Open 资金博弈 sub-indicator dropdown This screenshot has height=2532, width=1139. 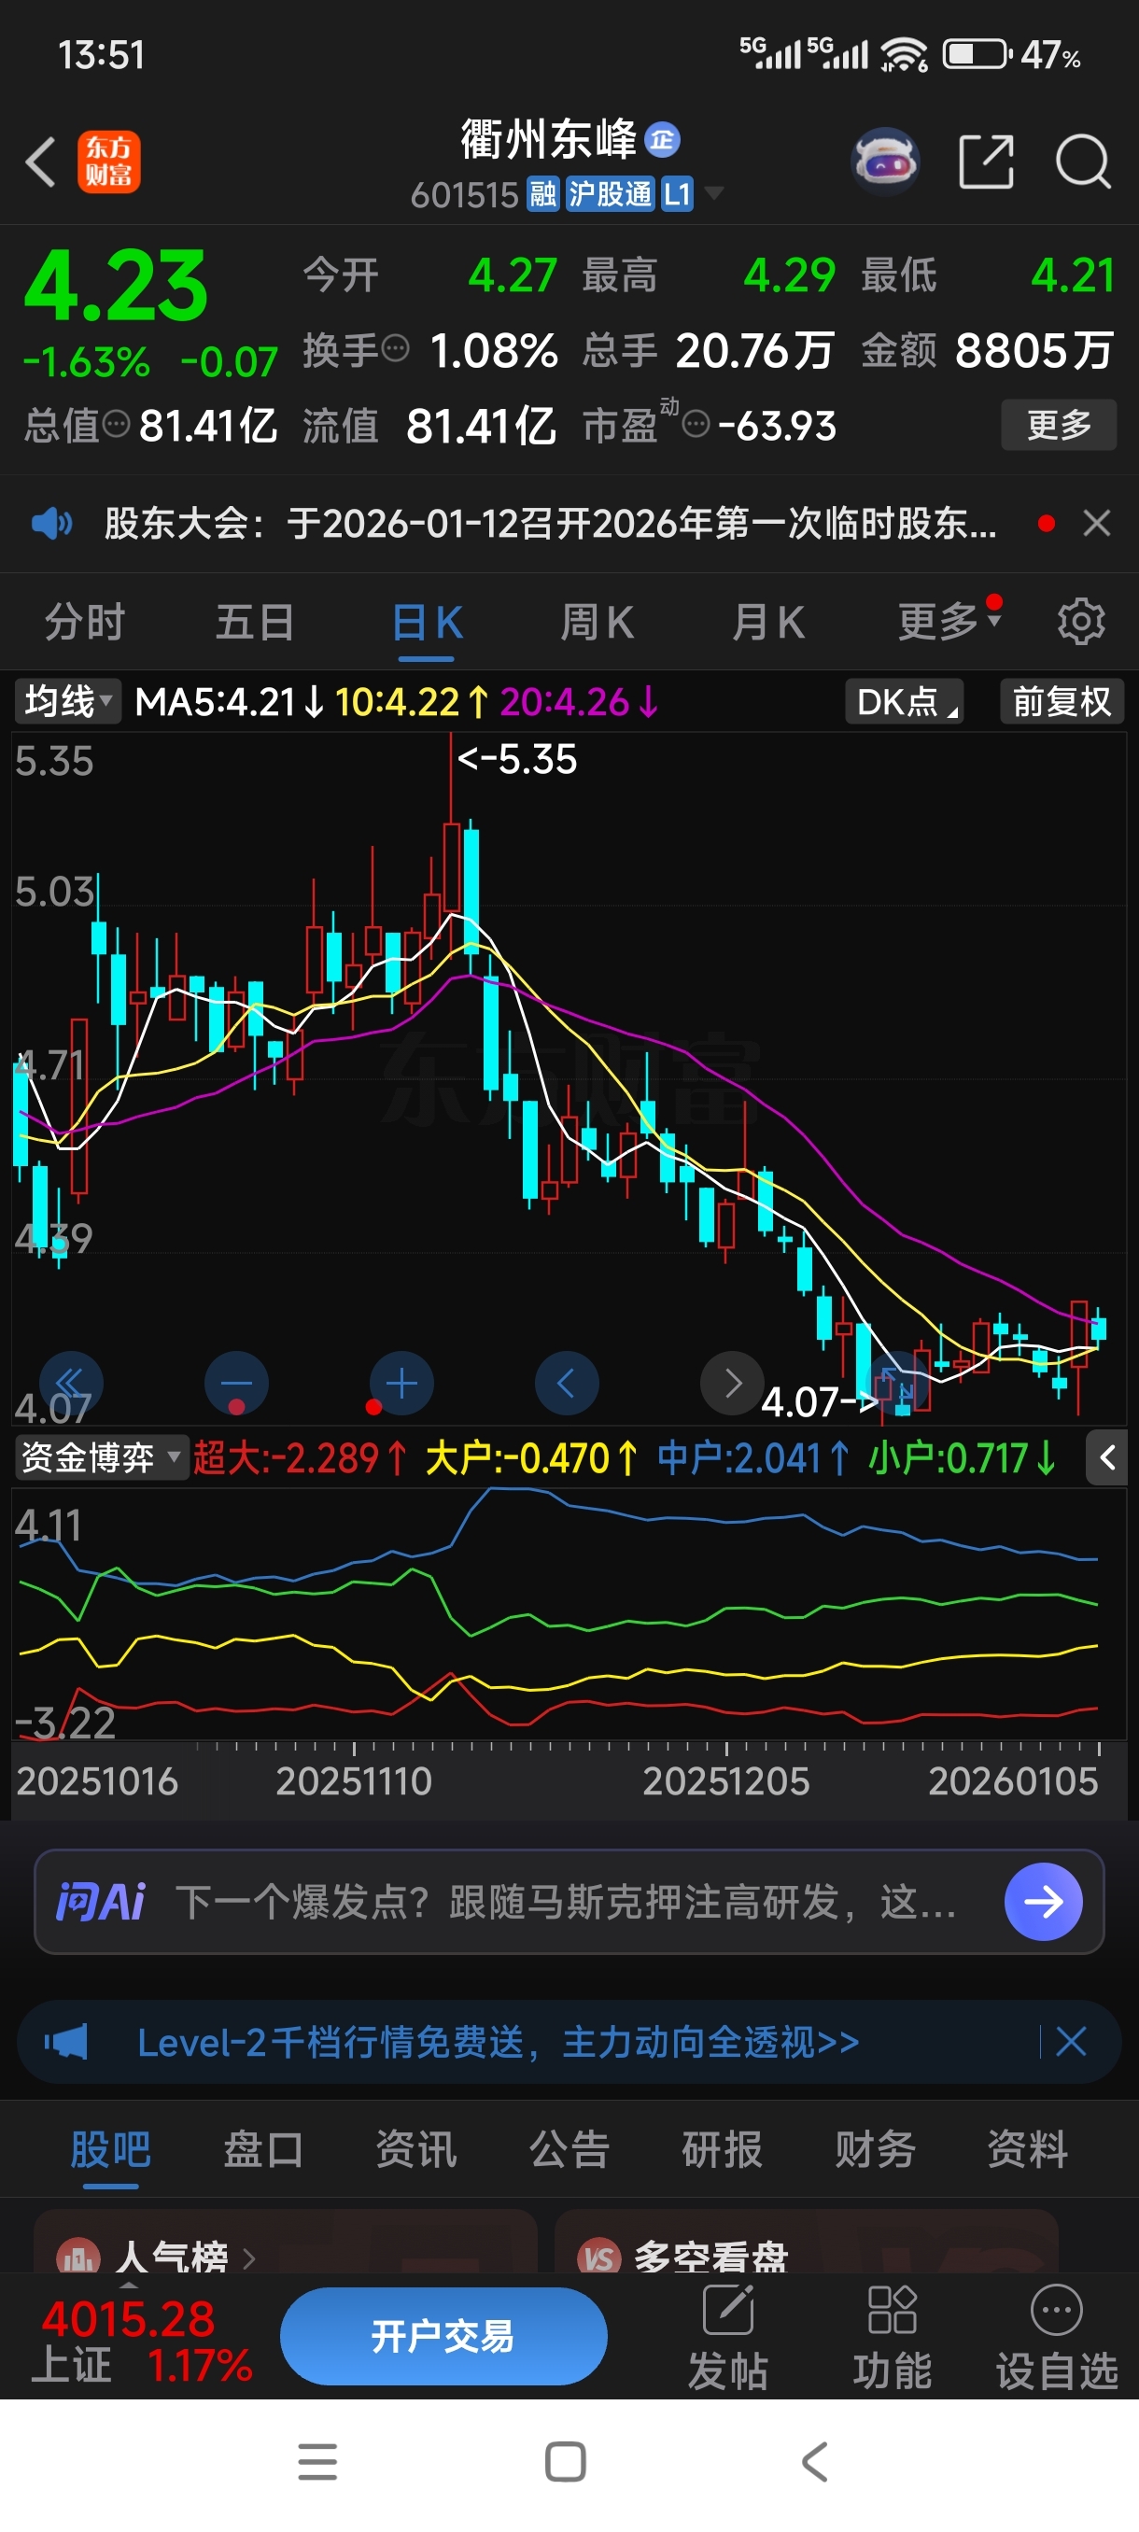pos(100,1456)
